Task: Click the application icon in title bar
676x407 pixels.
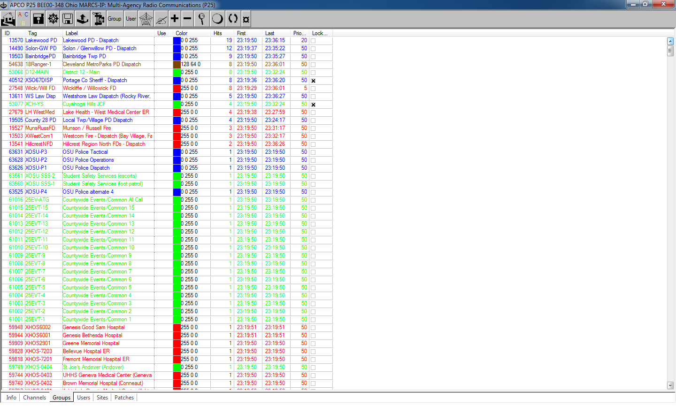Action: (x=4, y=5)
